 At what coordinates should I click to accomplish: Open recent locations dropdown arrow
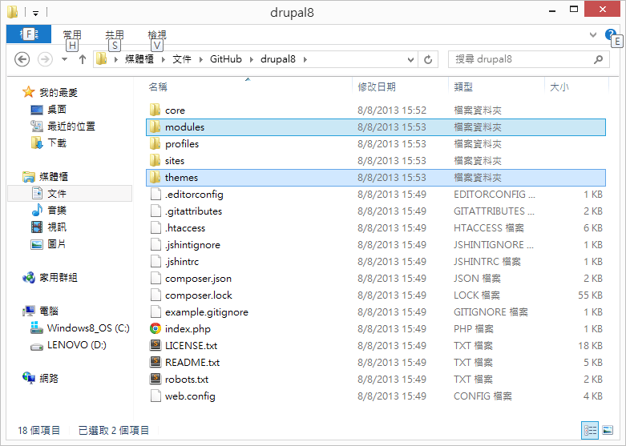[65, 59]
